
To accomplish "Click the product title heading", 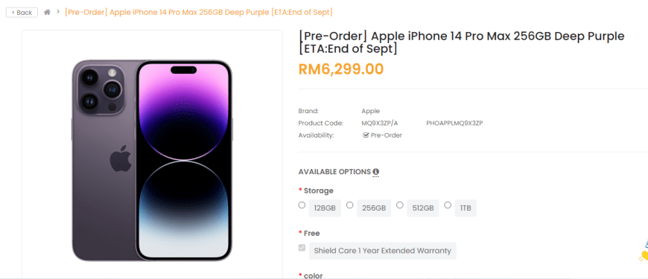I will coord(461,42).
